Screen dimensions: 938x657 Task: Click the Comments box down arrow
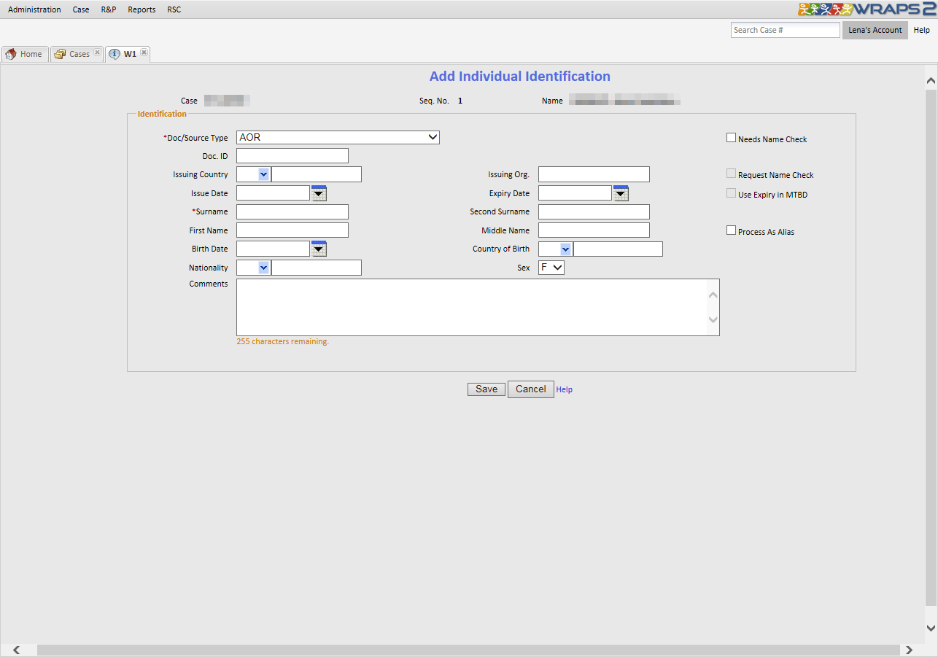(x=713, y=319)
